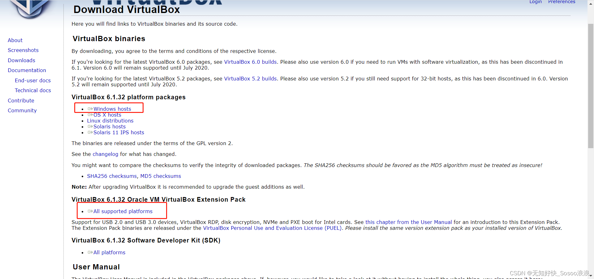Click the GPL version 2 sentence

[152, 143]
